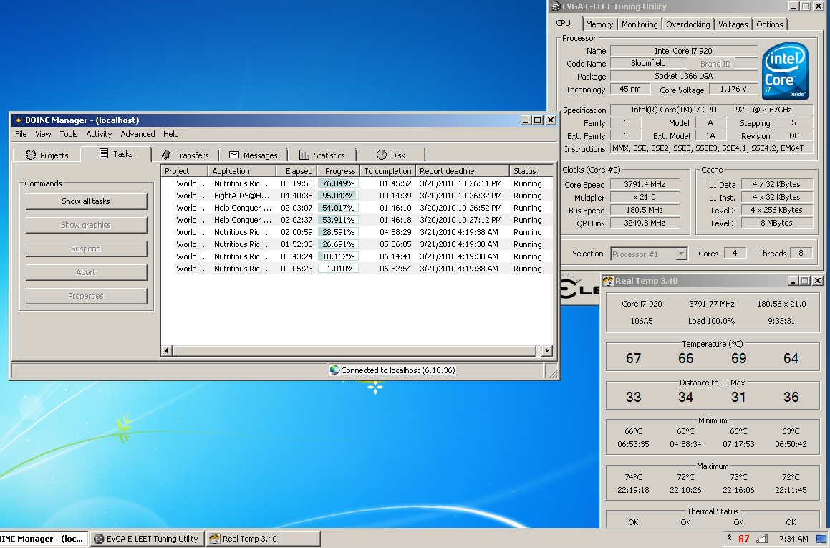830x548 pixels.
Task: Click the horizontal scrollbar track in task list
Action: click(354, 350)
